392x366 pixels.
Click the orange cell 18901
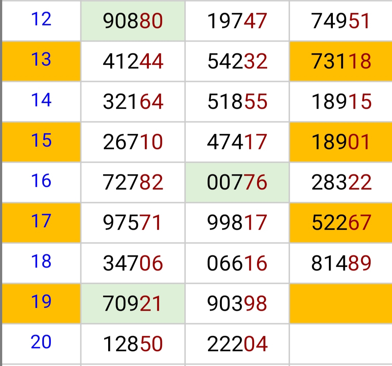coord(341,142)
